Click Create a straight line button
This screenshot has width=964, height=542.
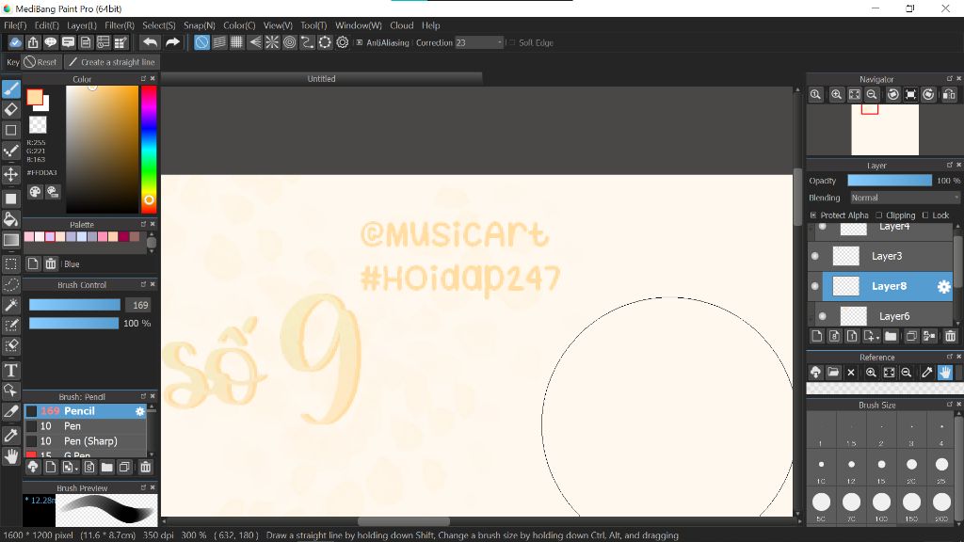pyautogui.click(x=111, y=62)
